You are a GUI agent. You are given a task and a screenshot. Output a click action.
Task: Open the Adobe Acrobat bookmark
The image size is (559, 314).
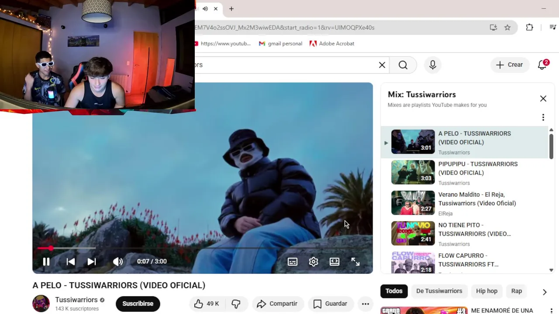[332, 44]
